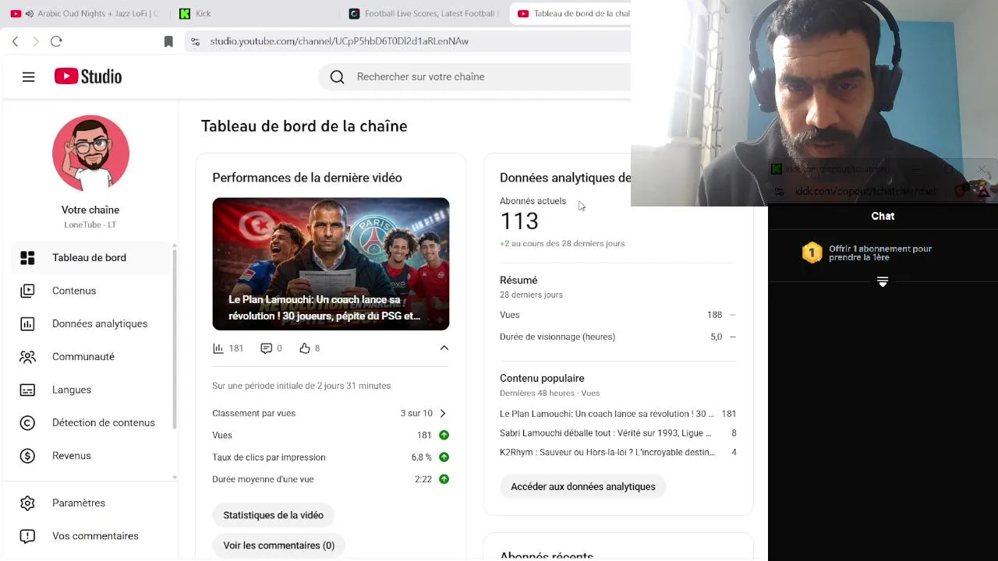Click the collapse icon below gift banner
The image size is (998, 561).
click(883, 281)
